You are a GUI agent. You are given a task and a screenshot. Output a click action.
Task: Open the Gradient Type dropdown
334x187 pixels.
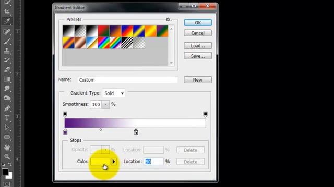point(114,94)
